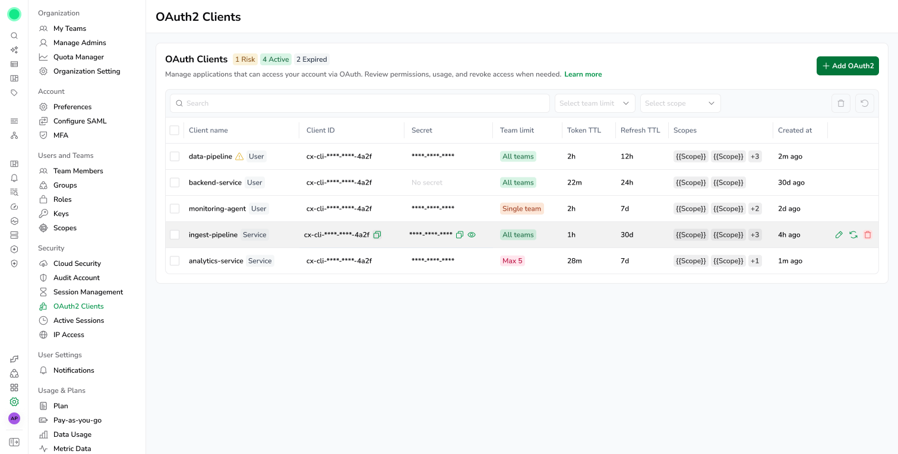Image resolution: width=898 pixels, height=454 pixels.
Task: Expand the +1 scopes for analytics-service
Action: click(x=755, y=261)
